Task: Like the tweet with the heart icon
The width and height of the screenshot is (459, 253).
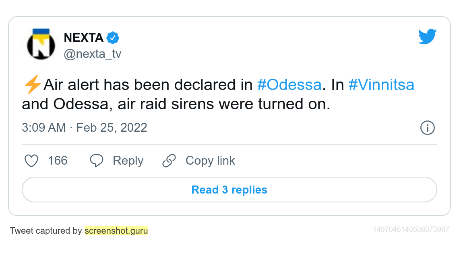Action: pyautogui.click(x=31, y=161)
